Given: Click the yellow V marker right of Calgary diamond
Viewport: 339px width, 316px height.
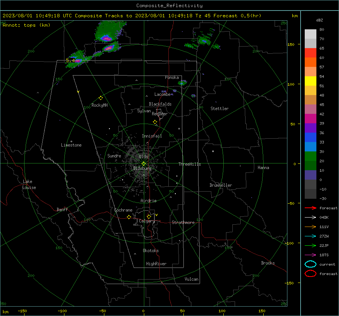Looking at the screenshot, I should pyautogui.click(x=157, y=215).
